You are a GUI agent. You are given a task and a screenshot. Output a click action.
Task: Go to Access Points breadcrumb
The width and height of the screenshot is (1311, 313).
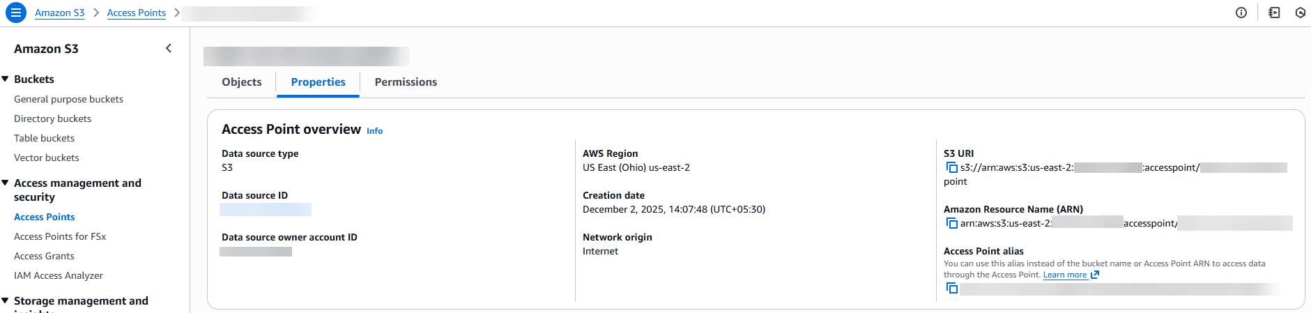pyautogui.click(x=137, y=13)
